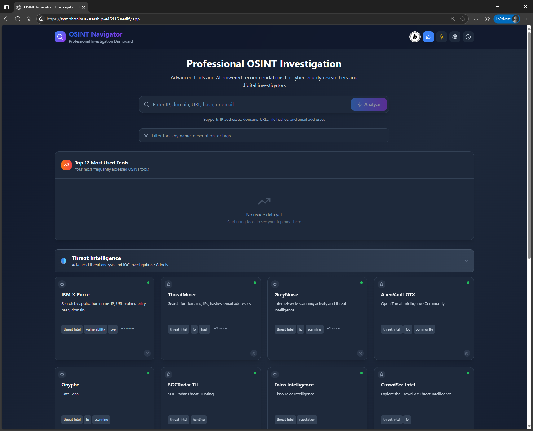Image resolution: width=533 pixels, height=431 pixels.
Task: Click ThreatMiner 'hash' tag
Action: pyautogui.click(x=205, y=329)
